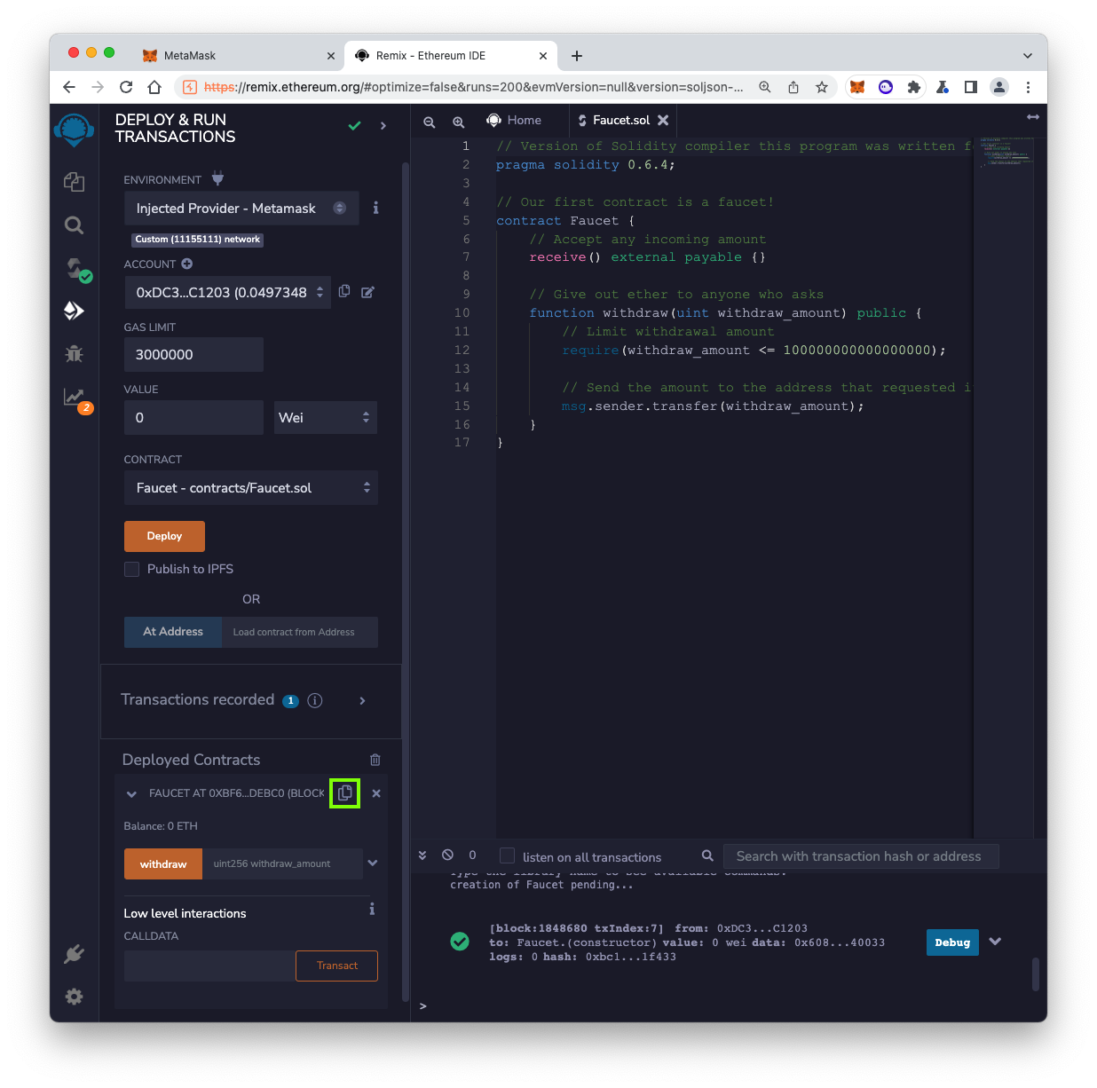Open a new browser tab
This screenshot has height=1088, width=1097.
[x=577, y=55]
